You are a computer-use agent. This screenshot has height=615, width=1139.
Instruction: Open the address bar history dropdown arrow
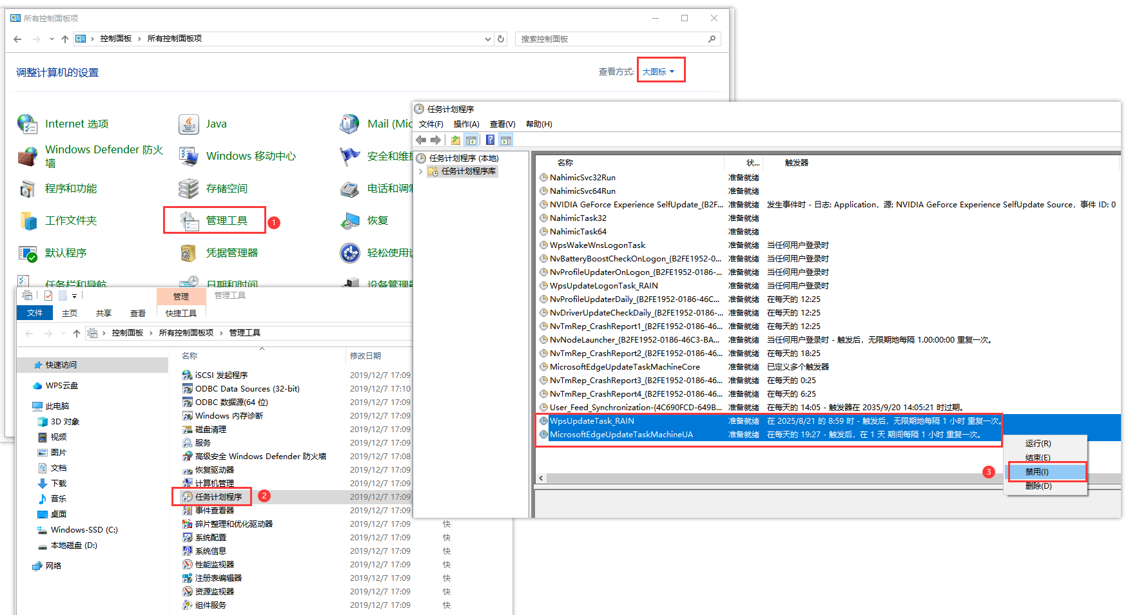point(488,39)
